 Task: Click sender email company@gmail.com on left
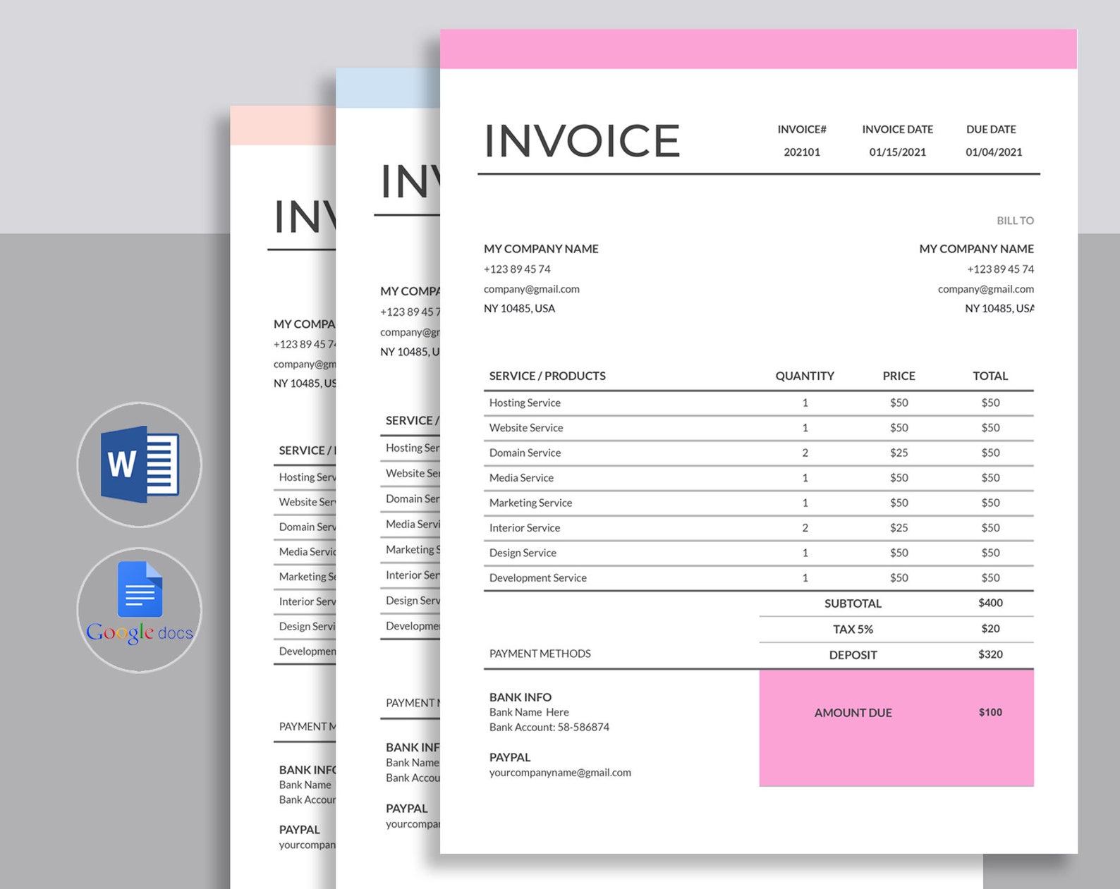(532, 289)
